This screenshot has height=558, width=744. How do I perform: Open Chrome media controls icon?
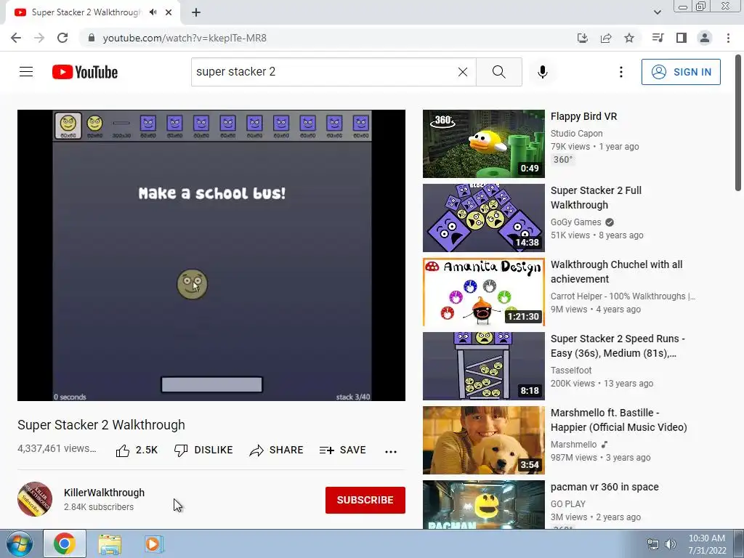click(x=658, y=38)
